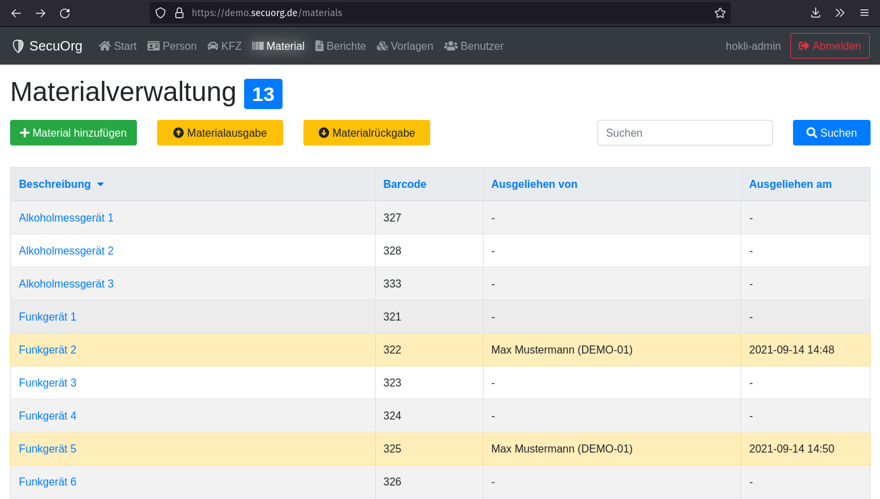Click the hokli-admin username
The width and height of the screenshot is (880, 499).
753,46
